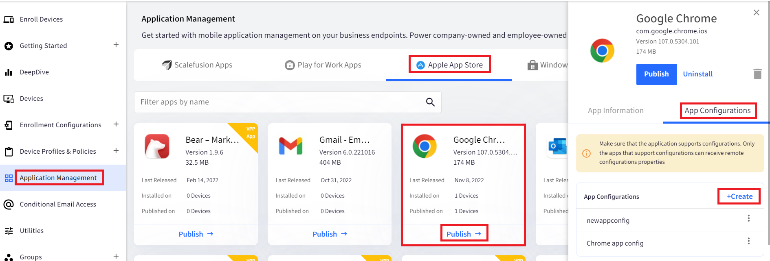
Task: Expand the Getting Started menu
Action: click(116, 45)
